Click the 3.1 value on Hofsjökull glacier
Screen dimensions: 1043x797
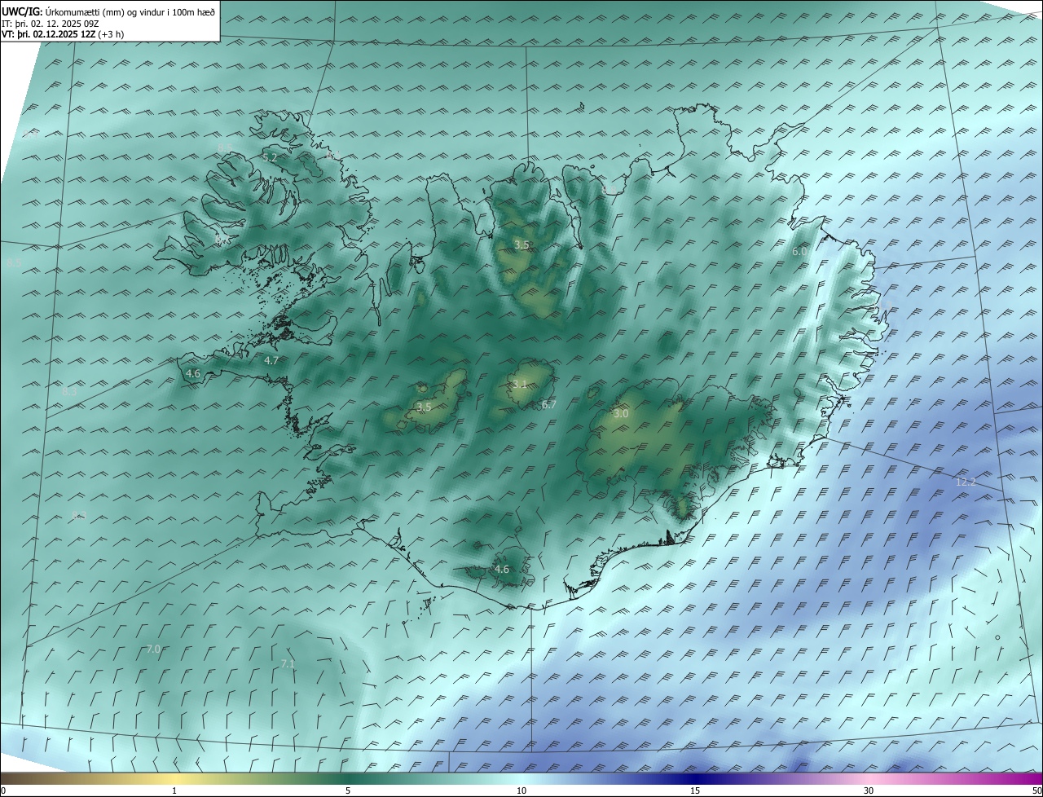(520, 384)
